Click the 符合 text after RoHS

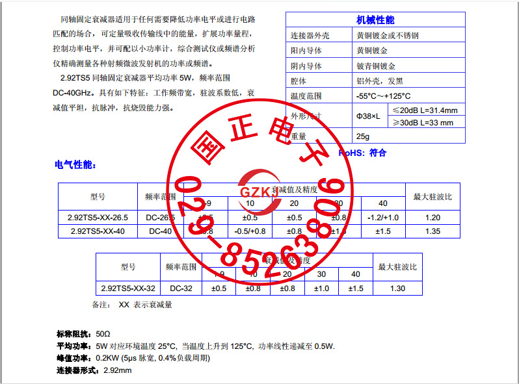coord(378,153)
